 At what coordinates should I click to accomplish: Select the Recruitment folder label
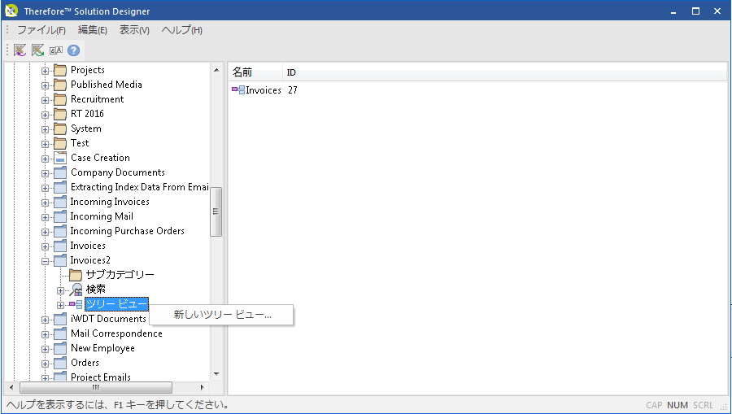click(x=97, y=99)
